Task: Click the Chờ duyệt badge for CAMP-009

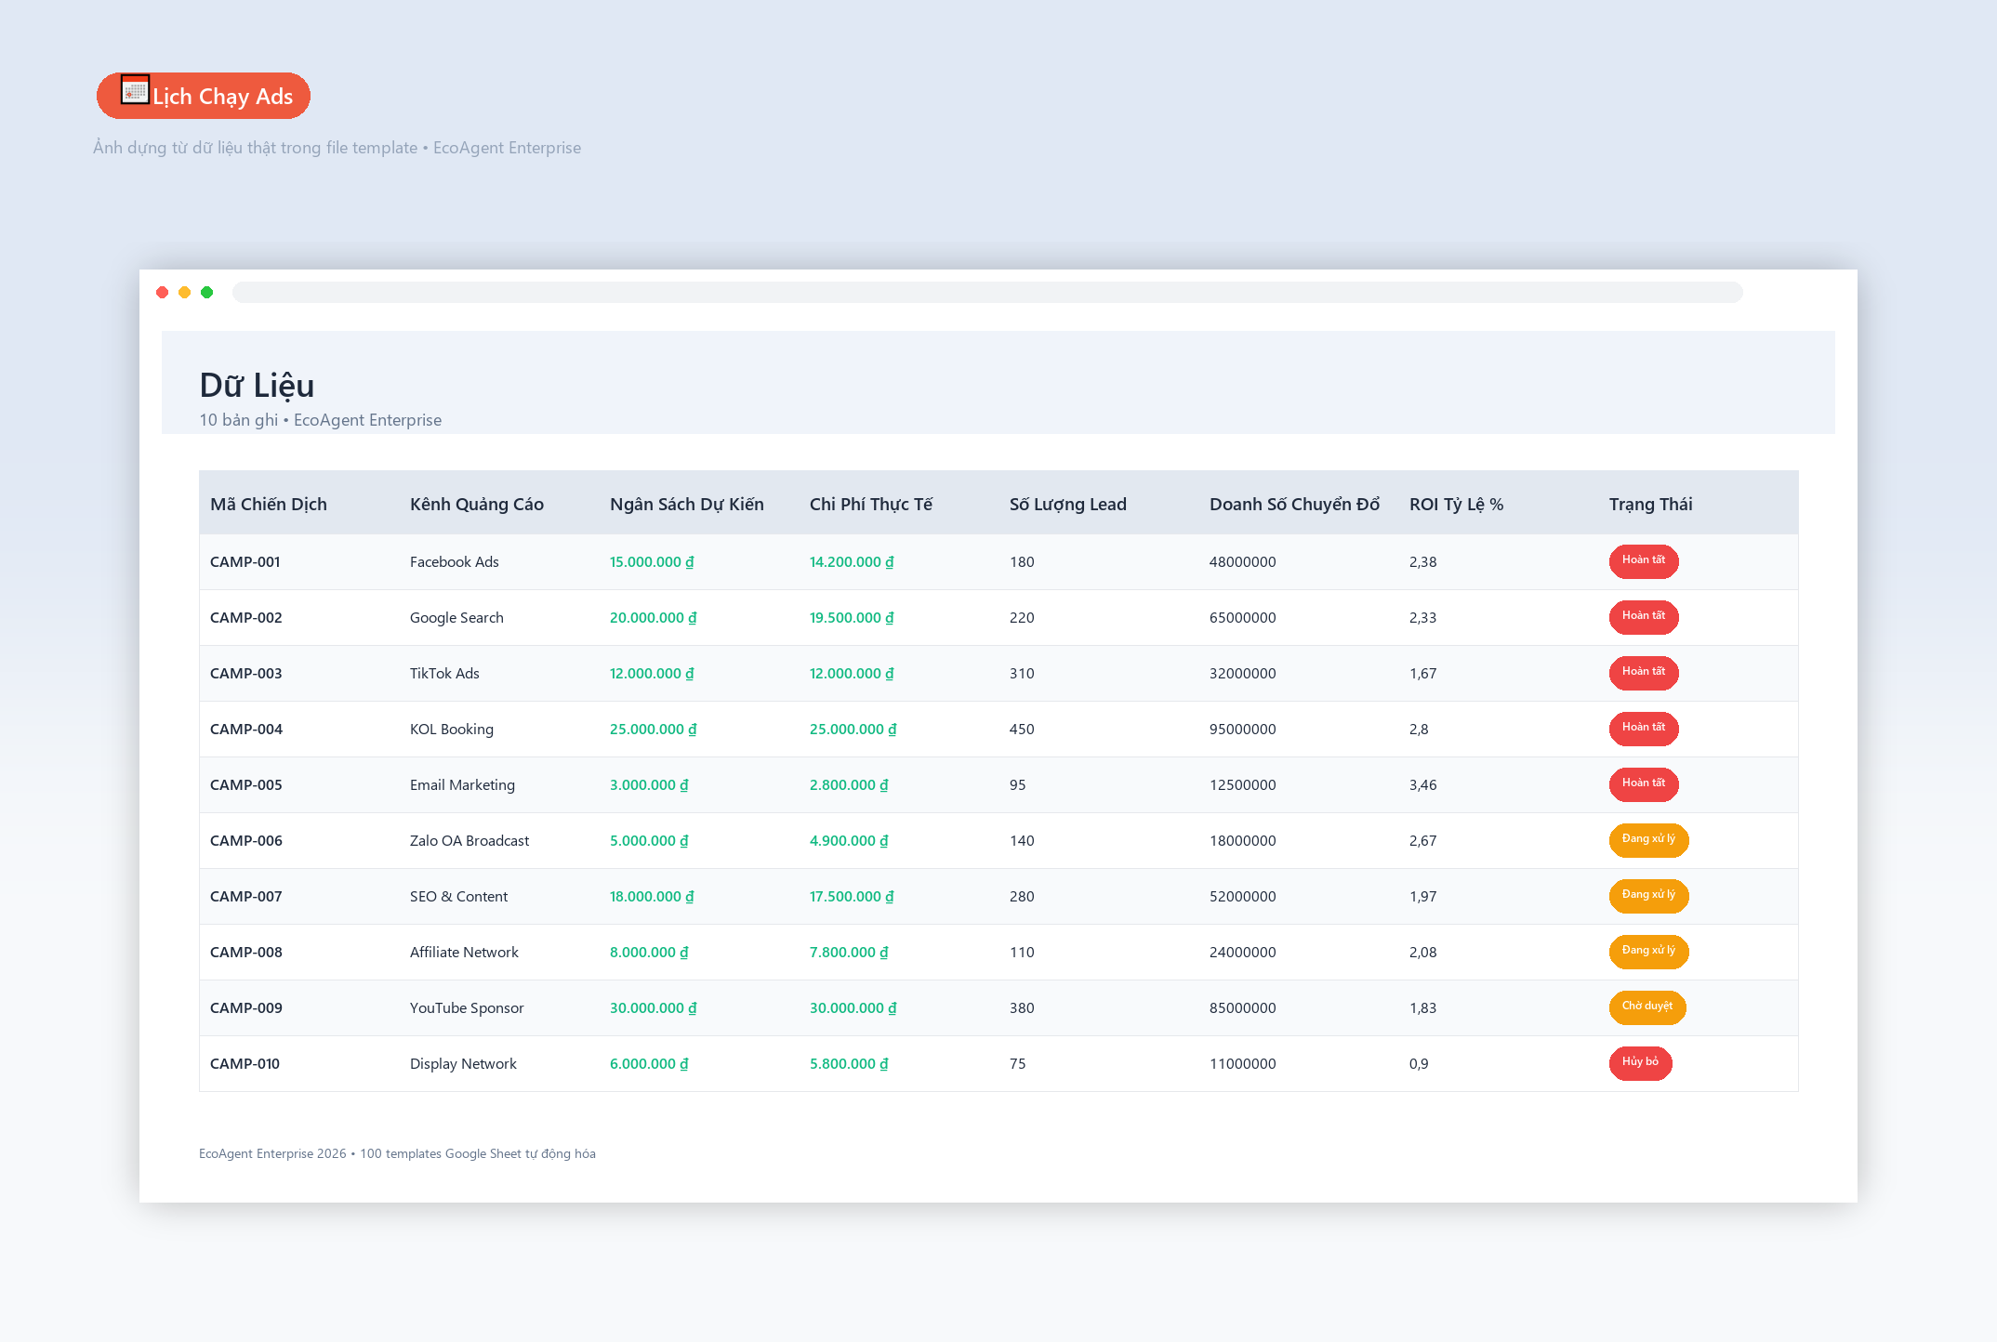Action: pos(1647,1007)
